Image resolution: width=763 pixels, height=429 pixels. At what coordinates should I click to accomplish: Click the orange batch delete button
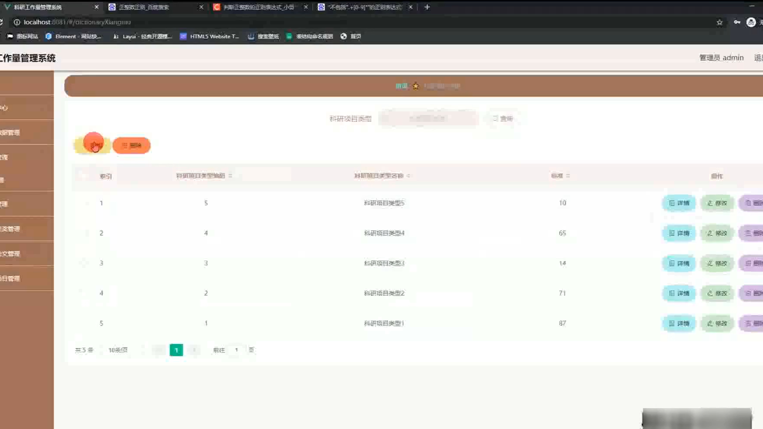(132, 145)
